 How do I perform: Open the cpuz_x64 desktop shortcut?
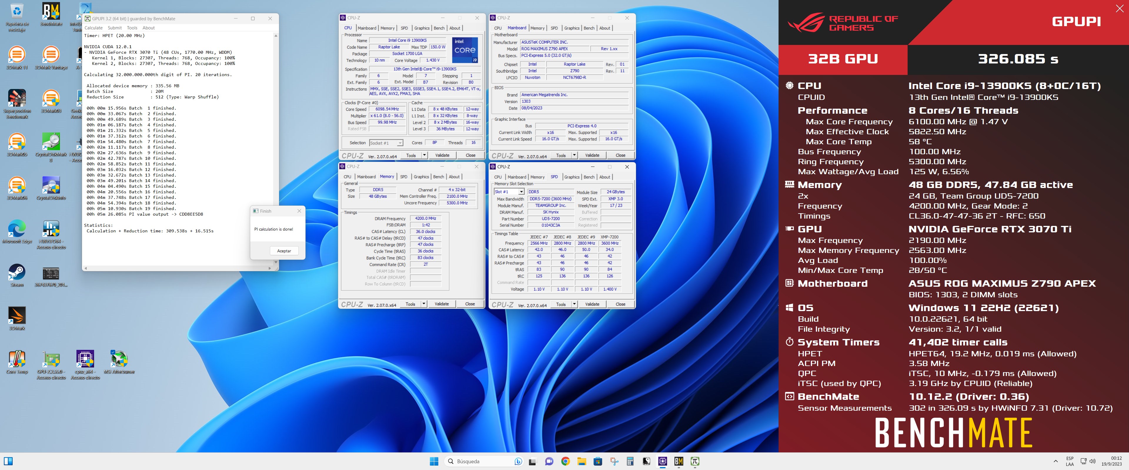click(85, 365)
